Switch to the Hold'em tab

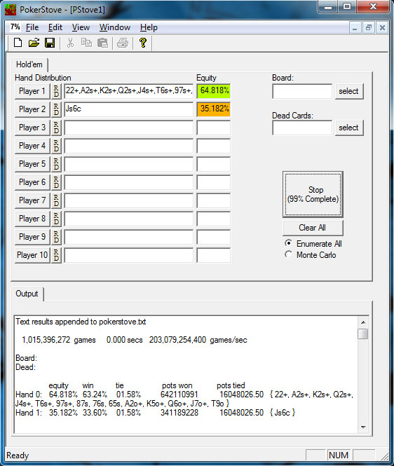29,64
